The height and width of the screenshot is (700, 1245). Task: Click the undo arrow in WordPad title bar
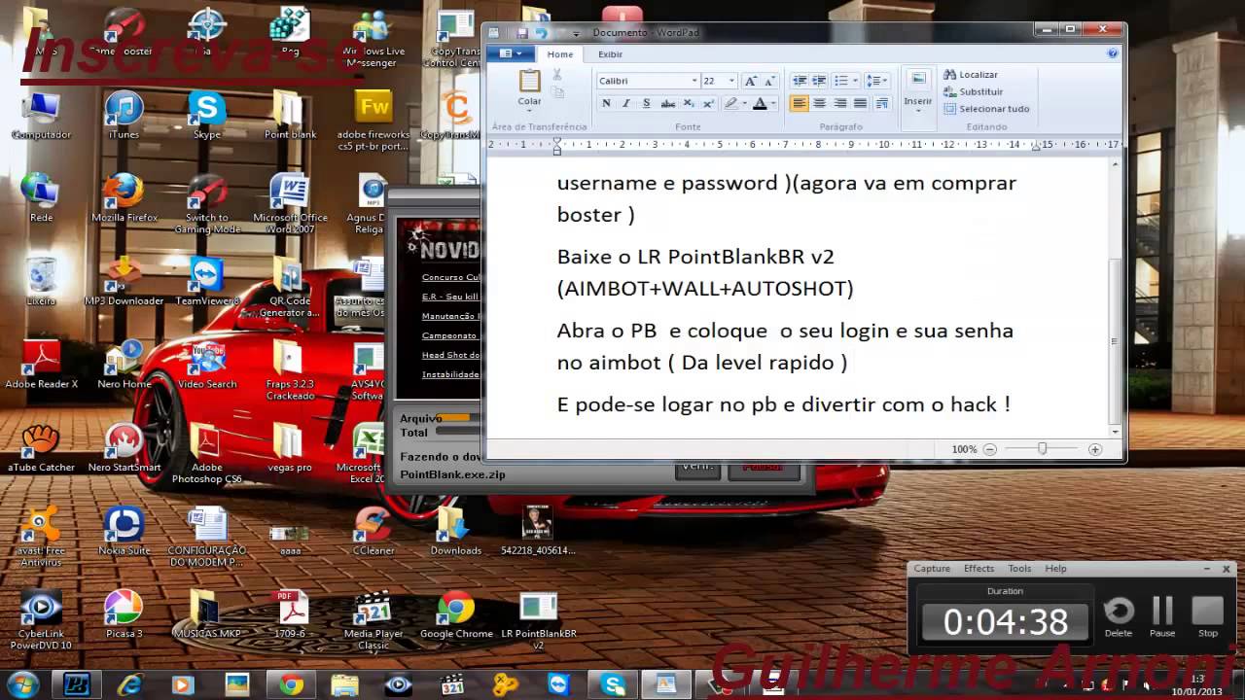pyautogui.click(x=541, y=32)
